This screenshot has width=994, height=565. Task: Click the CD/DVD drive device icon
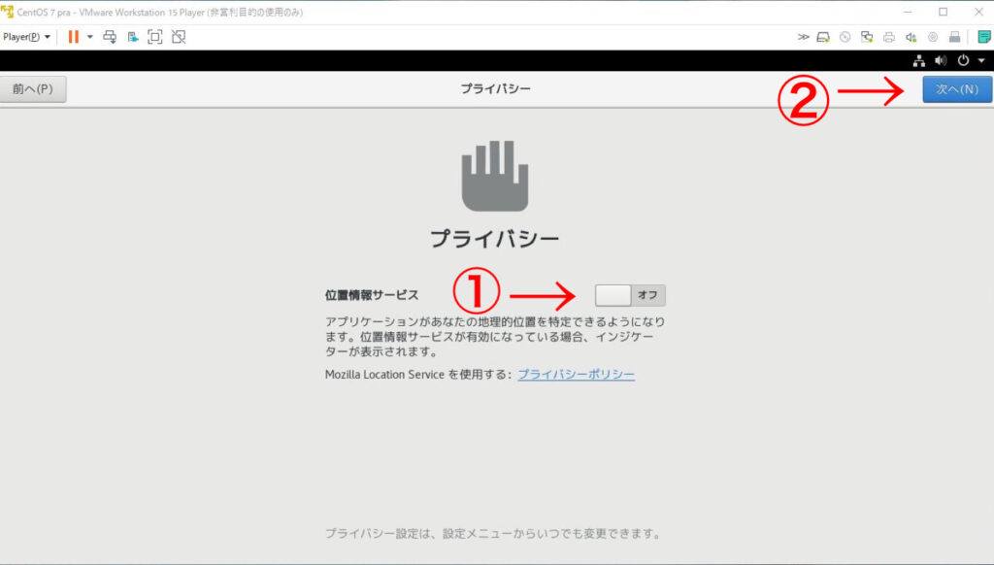(x=845, y=37)
